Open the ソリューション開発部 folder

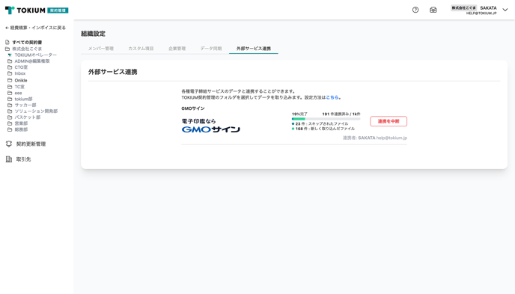click(36, 111)
